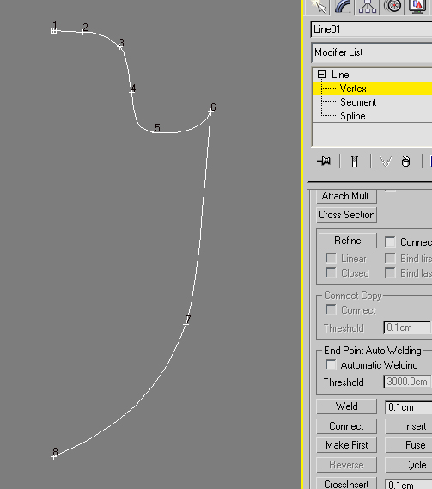Image resolution: width=432 pixels, height=489 pixels.
Task: Click the CrossInsert button
Action: point(346,484)
